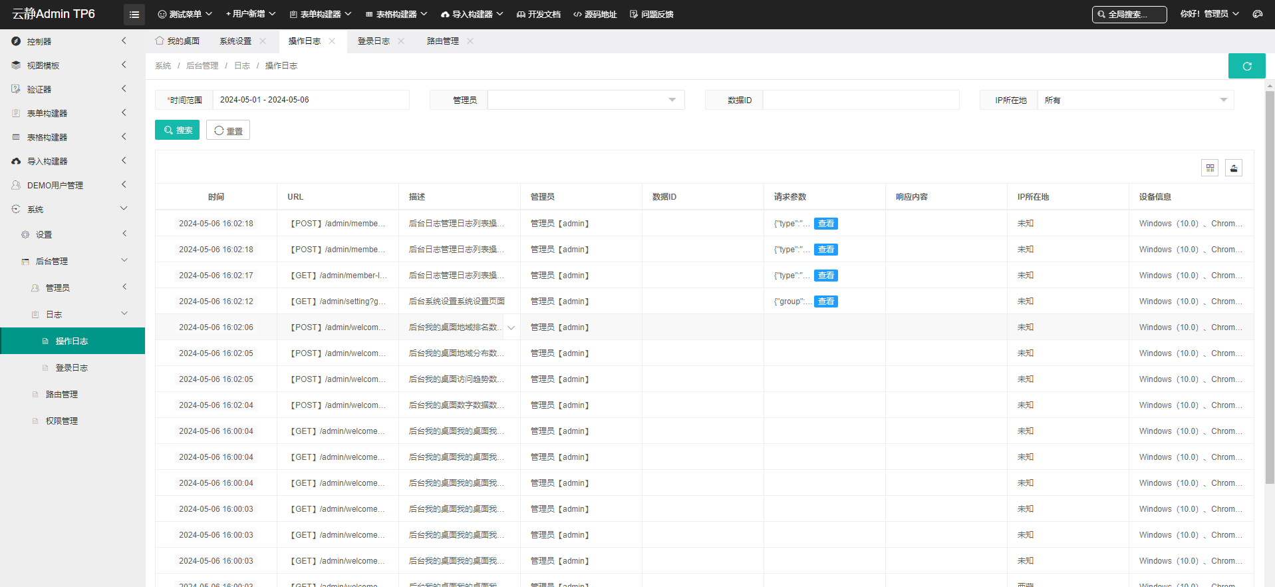
Task: Click the 请求参数 column header
Action: [825, 197]
